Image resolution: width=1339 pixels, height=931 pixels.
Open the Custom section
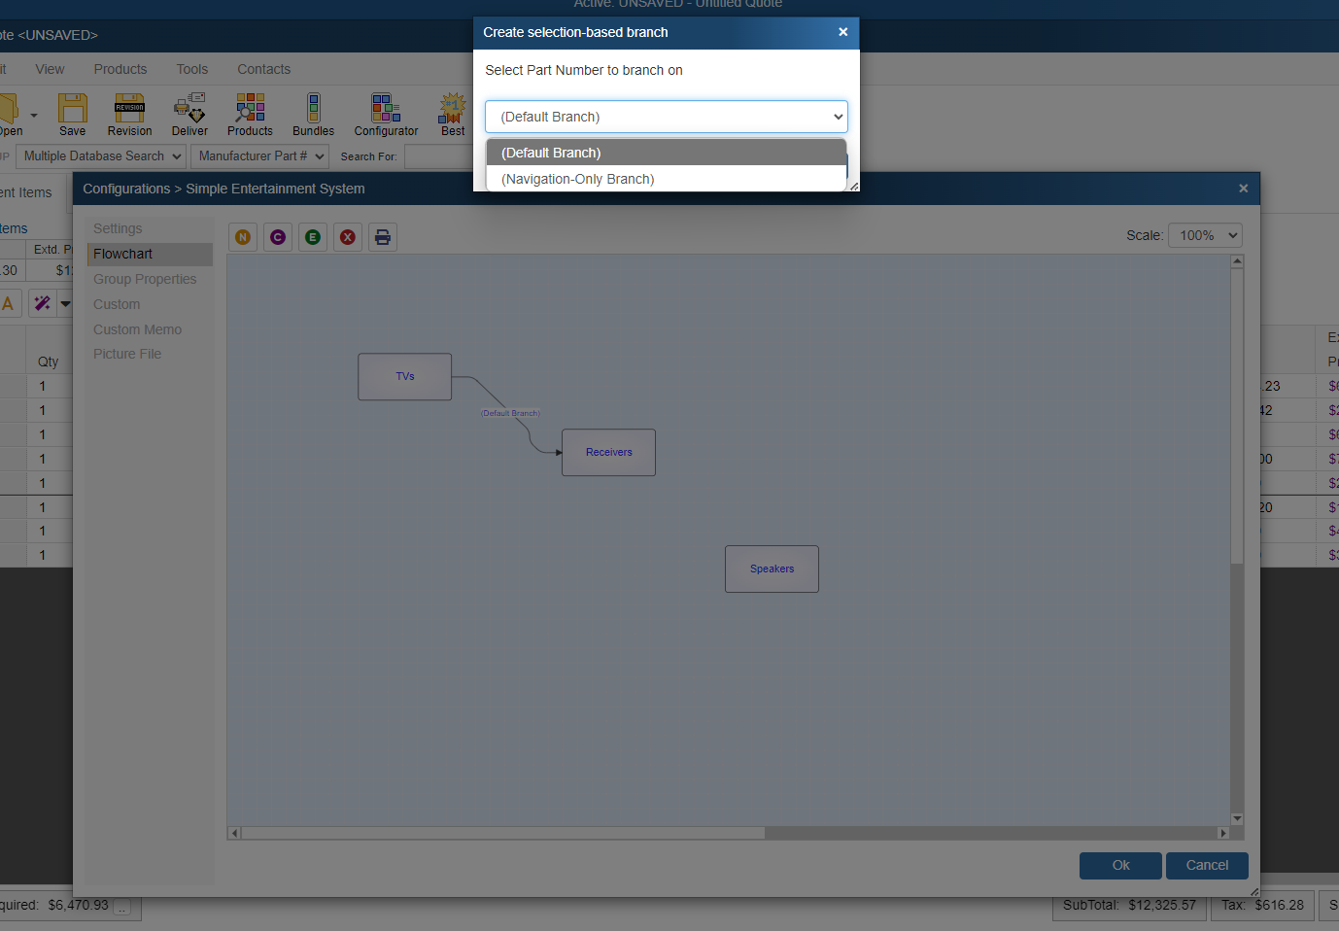pyautogui.click(x=150, y=304)
